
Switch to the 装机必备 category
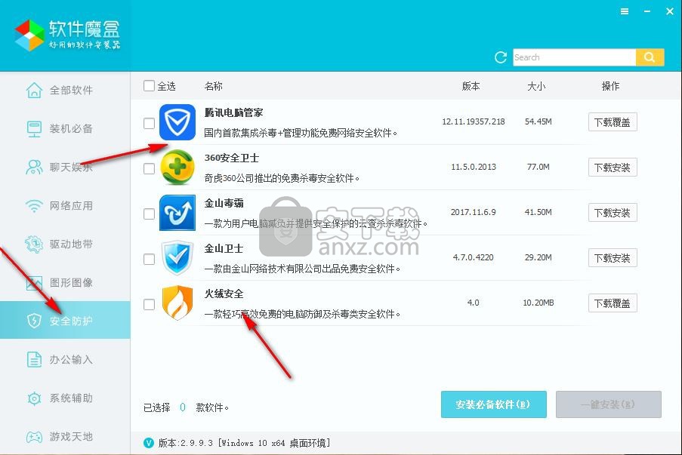coord(65,128)
